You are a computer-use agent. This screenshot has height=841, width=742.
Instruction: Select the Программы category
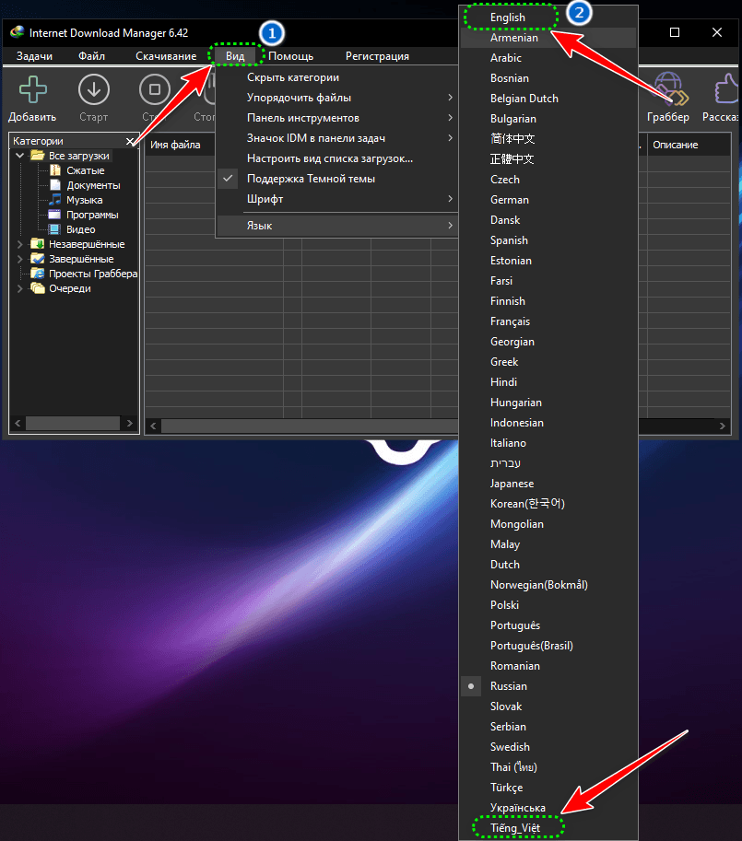(92, 215)
